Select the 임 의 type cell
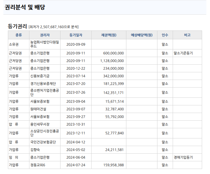The width and height of the screenshot is (210, 174). point(19,157)
